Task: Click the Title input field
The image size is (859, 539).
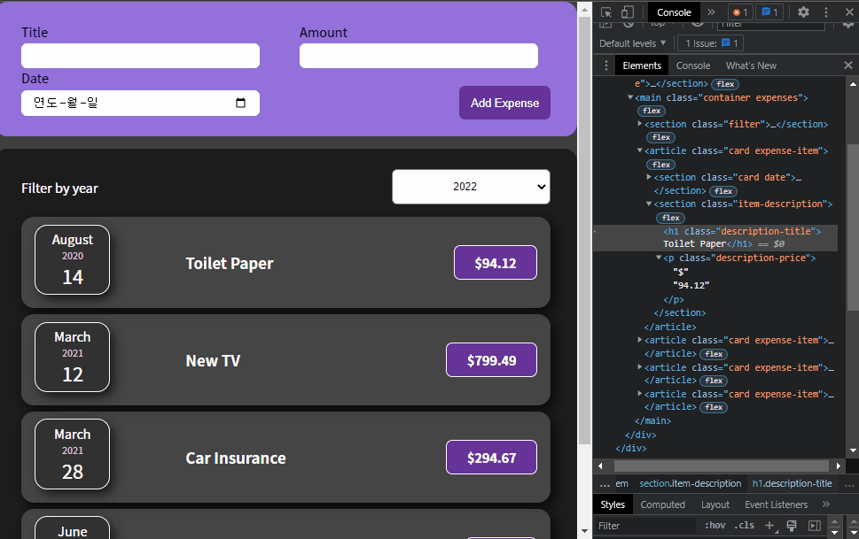Action: (x=140, y=56)
